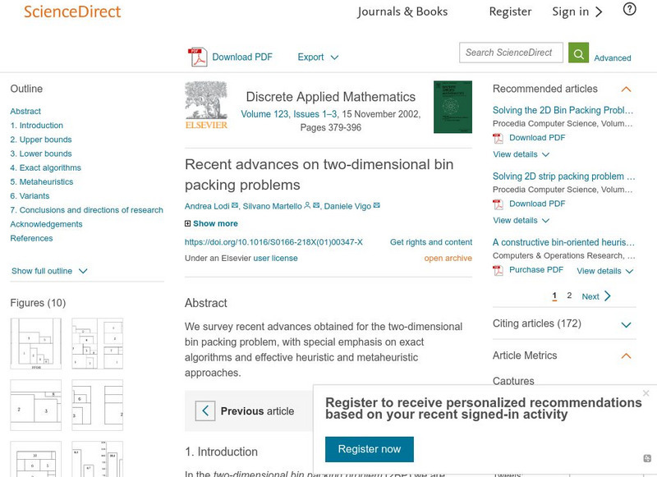Jump to 1. Introduction in outline
Image resolution: width=657 pixels, height=477 pixels.
coord(36,126)
